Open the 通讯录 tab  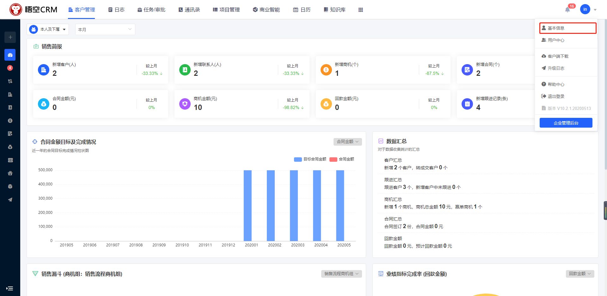(189, 10)
